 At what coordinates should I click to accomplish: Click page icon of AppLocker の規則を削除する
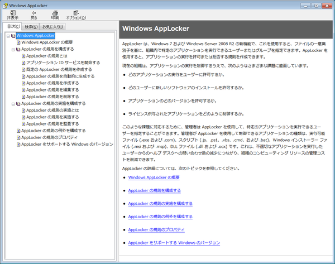coord(23,97)
